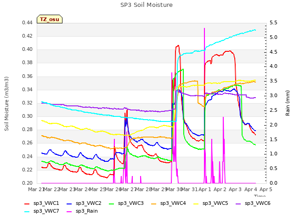Click the green sp3_VWC3 legend swatch
This screenshot has height=220, width=294.
coord(112,203)
